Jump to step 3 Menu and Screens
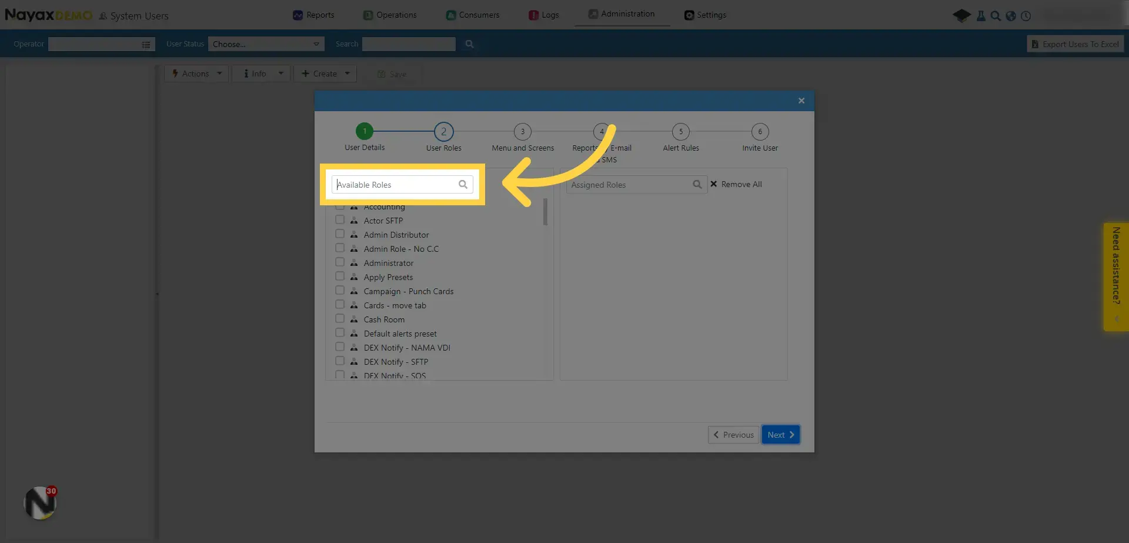 click(523, 132)
